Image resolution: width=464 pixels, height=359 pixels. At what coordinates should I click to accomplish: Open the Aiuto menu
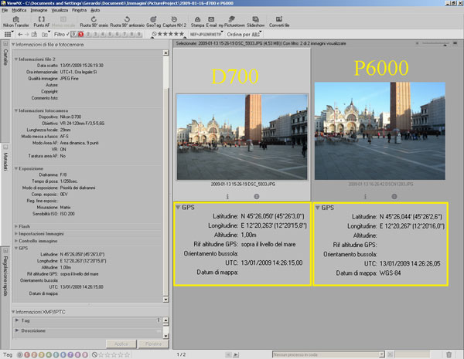[x=95, y=10]
